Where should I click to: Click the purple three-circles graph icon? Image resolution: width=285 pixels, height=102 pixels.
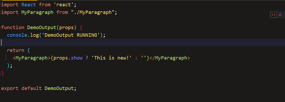coord(280,15)
